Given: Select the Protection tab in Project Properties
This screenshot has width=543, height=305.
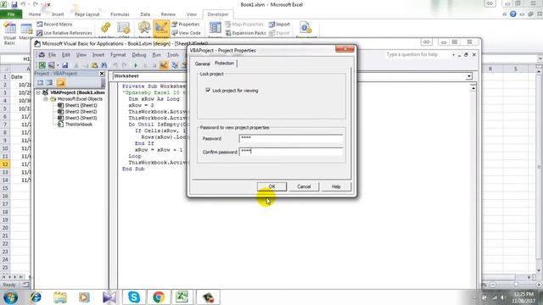Looking at the screenshot, I should coord(224,63).
